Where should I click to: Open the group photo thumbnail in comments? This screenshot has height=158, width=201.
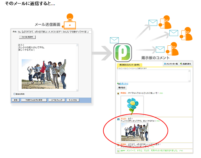(135, 132)
